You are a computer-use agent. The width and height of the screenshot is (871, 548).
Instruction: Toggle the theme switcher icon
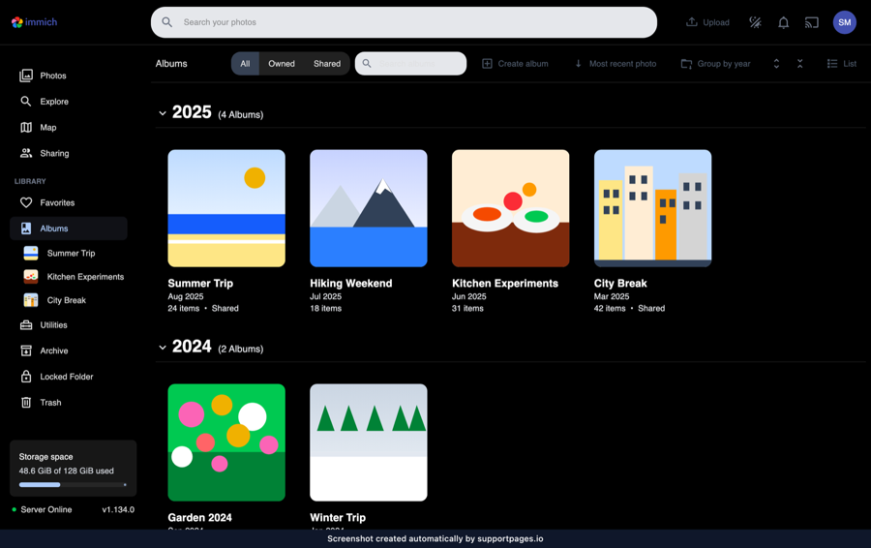[x=755, y=22]
